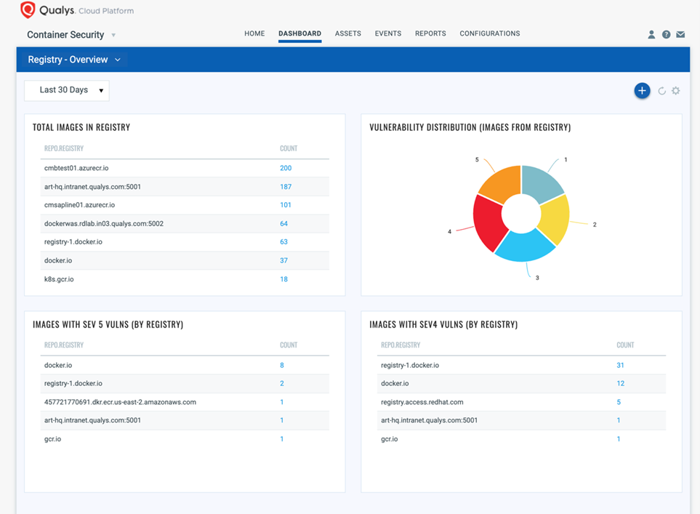Go to the HOME tab
The width and height of the screenshot is (700, 514).
tap(254, 33)
